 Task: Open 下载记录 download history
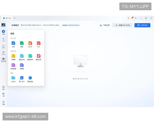click(x=105, y=25)
